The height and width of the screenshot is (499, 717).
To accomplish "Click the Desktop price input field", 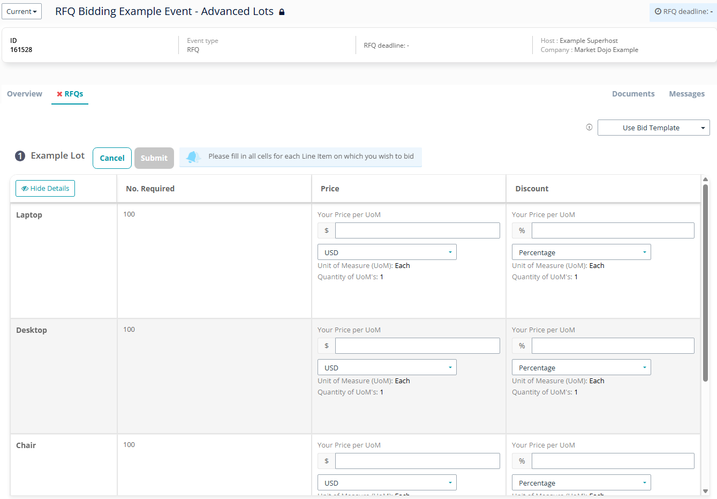I will click(418, 346).
